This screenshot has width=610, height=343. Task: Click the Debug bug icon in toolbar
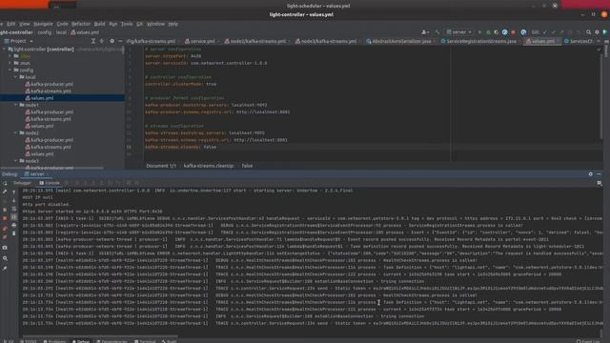coord(488,32)
